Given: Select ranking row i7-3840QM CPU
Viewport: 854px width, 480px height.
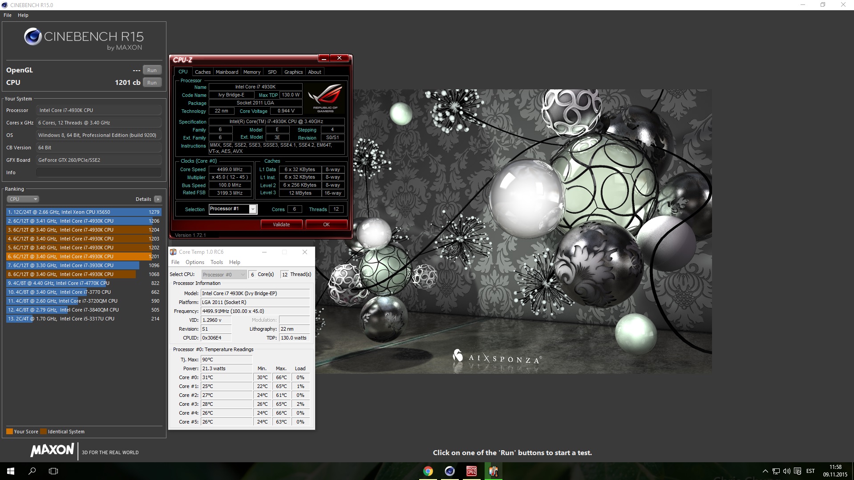Looking at the screenshot, I should [84, 310].
